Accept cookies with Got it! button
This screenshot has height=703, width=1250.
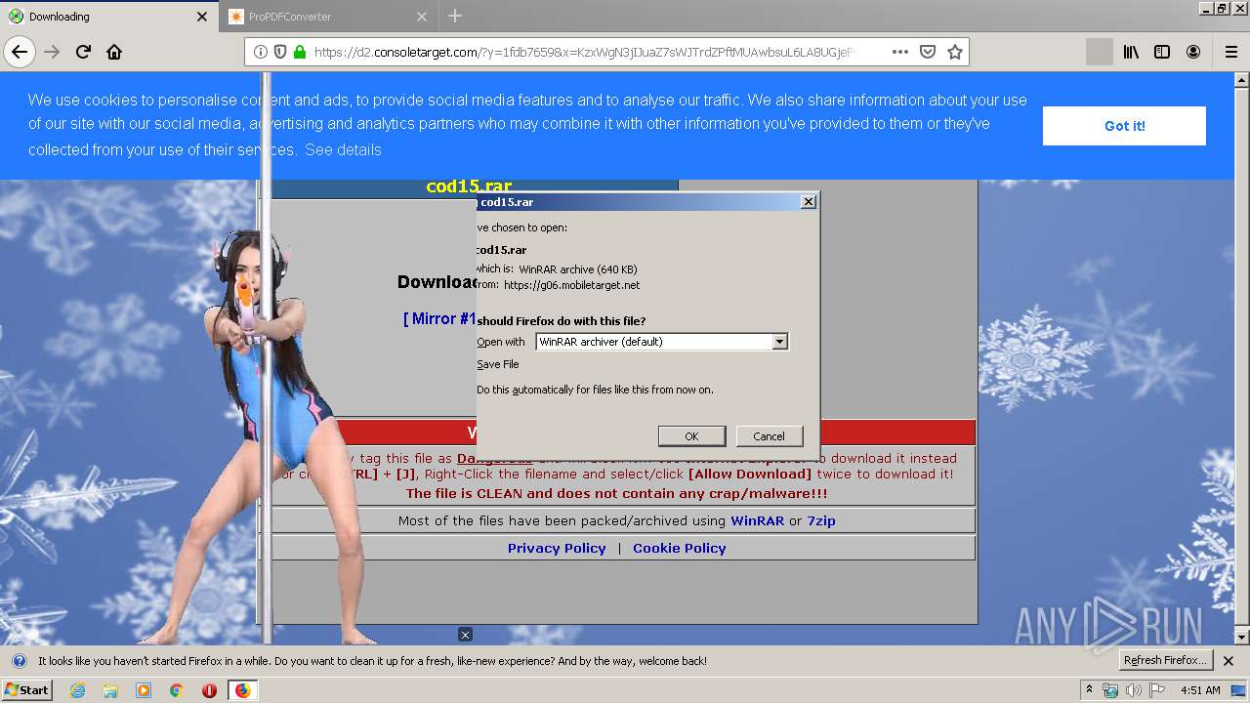click(x=1124, y=126)
